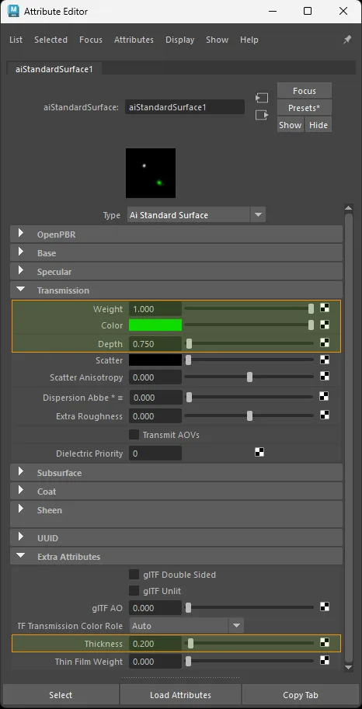Click map button for Dispersion Abbe
The width and height of the screenshot is (362, 709).
(x=324, y=397)
